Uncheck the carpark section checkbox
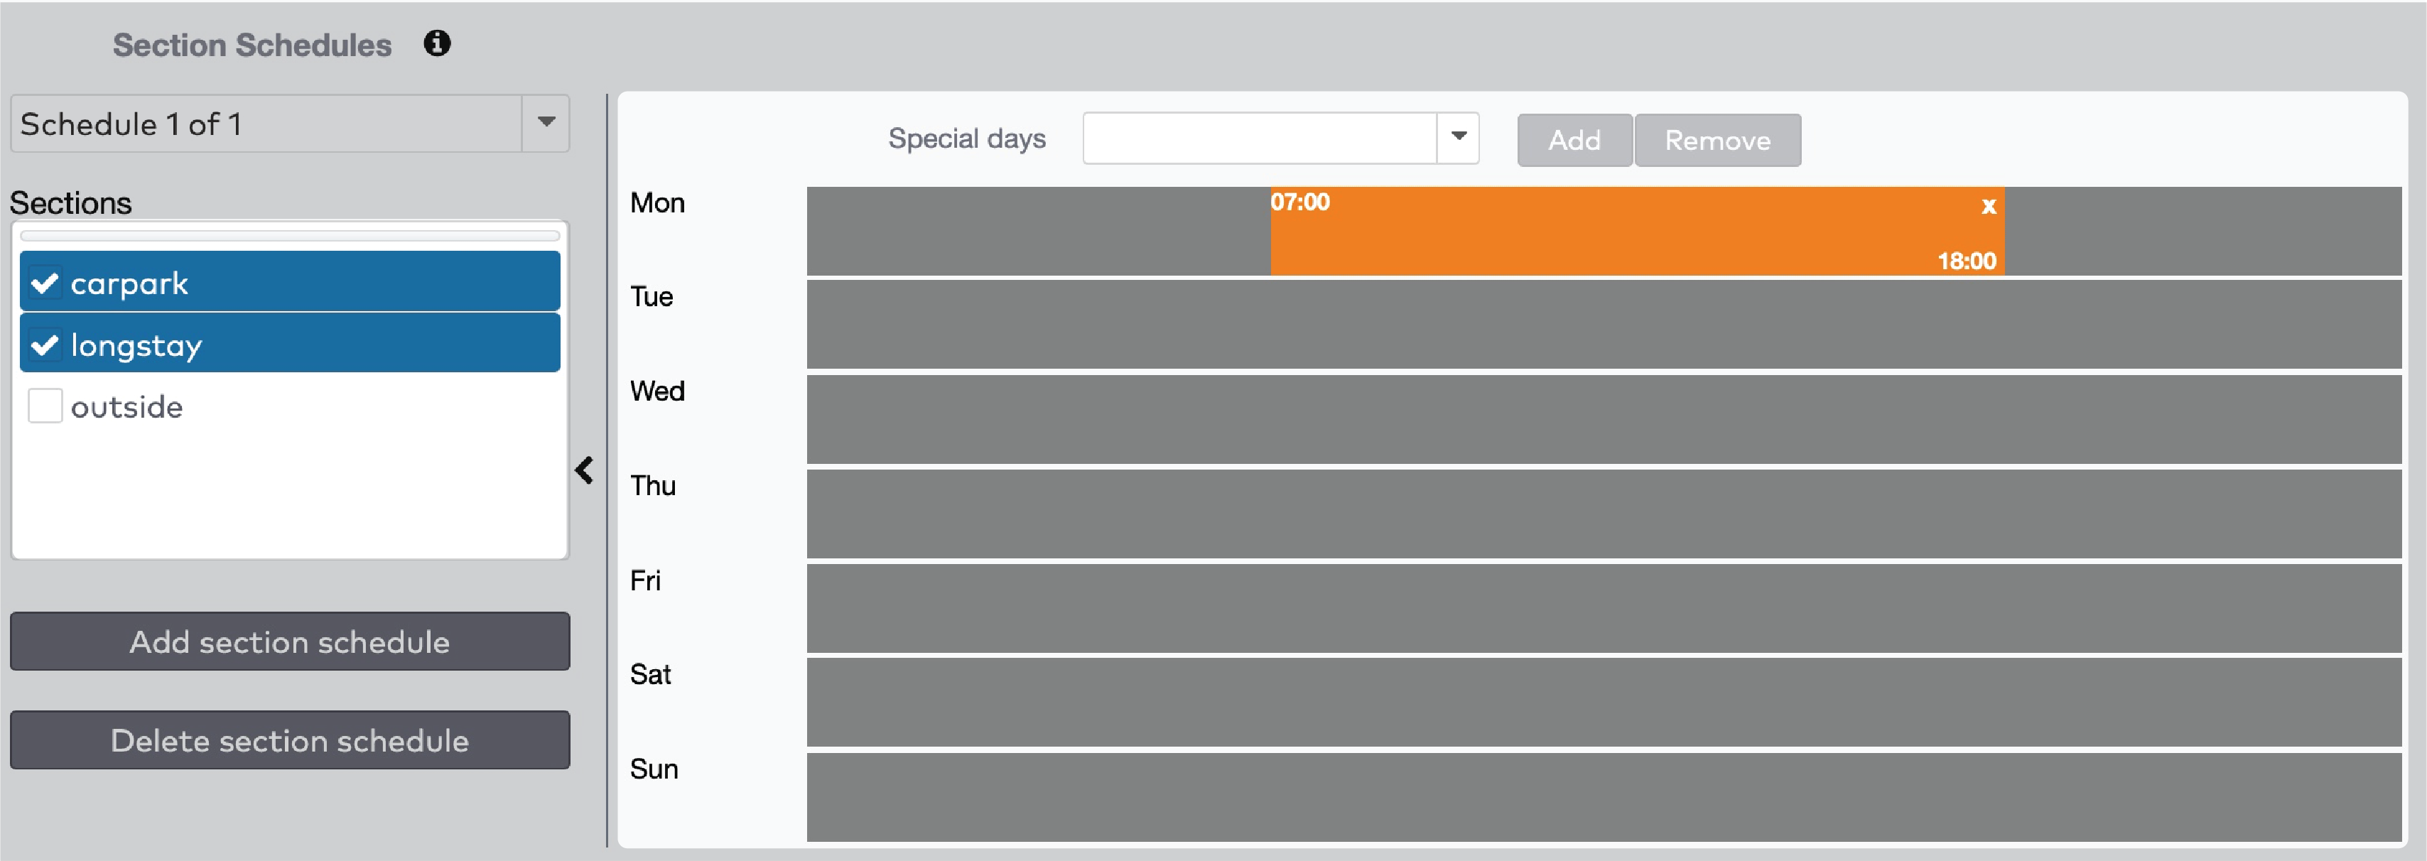The height and width of the screenshot is (861, 2427). pyautogui.click(x=44, y=283)
